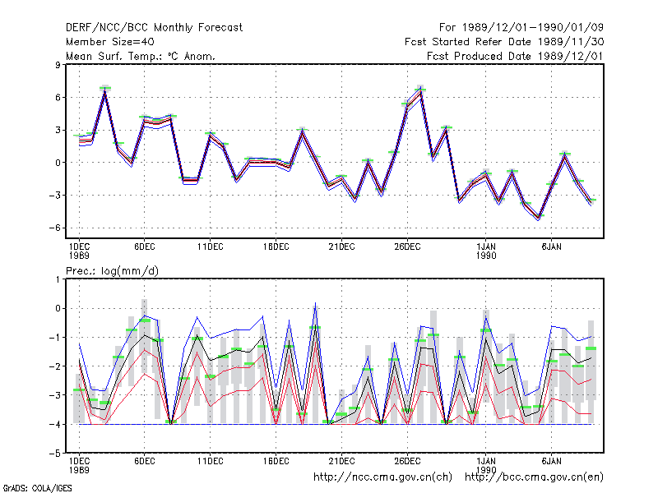
Task: Click the Mean Surf. Temp. anomaly label
Action: click(x=141, y=56)
